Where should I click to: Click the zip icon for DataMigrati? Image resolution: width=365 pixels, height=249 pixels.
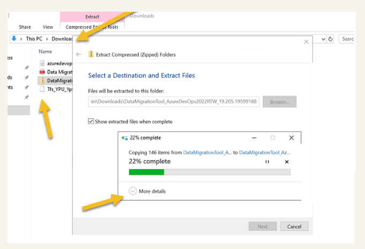point(42,80)
